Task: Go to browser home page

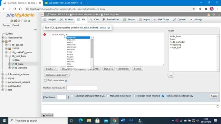Action: [x=20, y=9]
